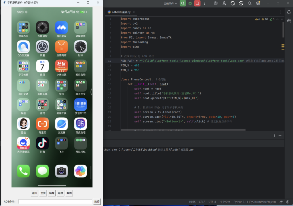Click the Code With Me add-user icon

pyautogui.click(x=224, y=3)
